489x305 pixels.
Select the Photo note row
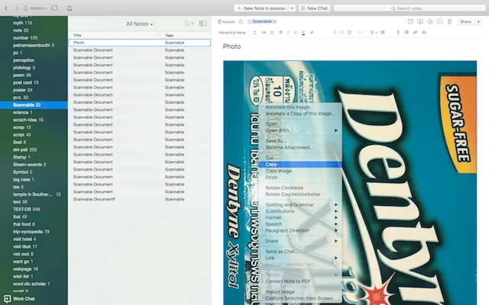click(139, 43)
